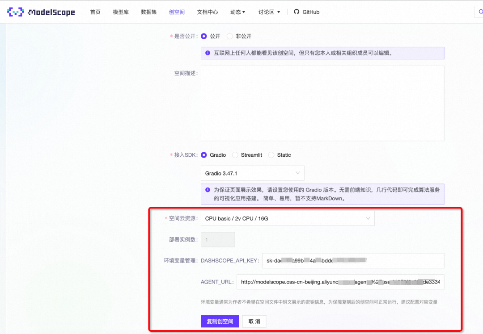Image resolution: width=483 pixels, height=334 pixels.
Task: Click the info icon in the Gradio version notice
Action: pos(208,190)
